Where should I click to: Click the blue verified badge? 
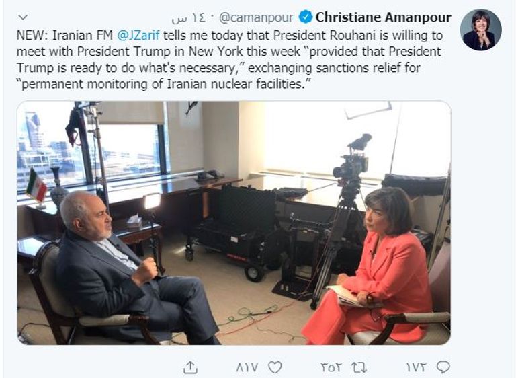(306, 17)
